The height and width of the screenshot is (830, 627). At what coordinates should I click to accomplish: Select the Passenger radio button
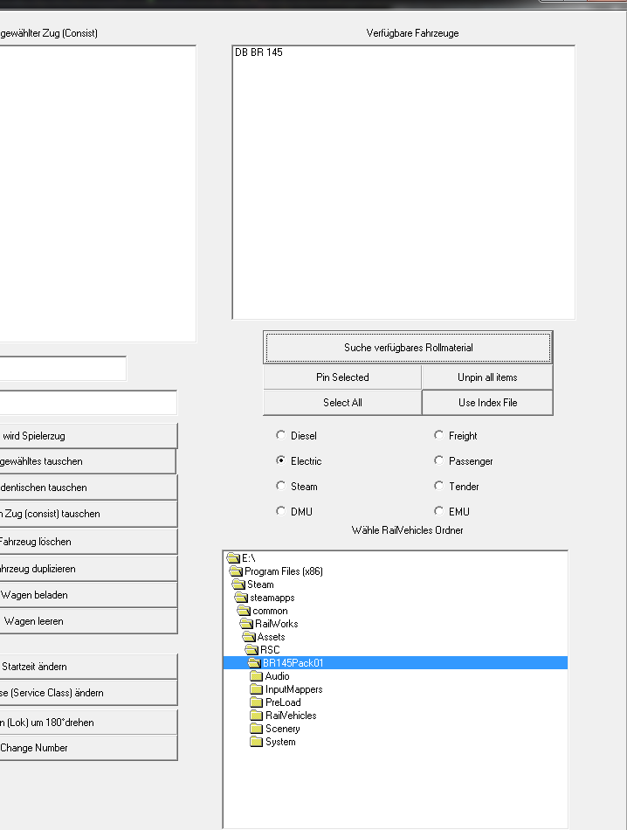[438, 460]
